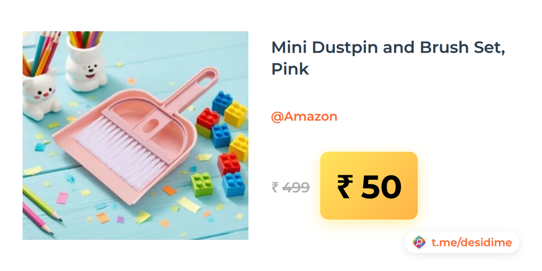Click the rupee symbol in the yellow badge
Viewport: 542px width, 271px height.
[344, 187]
